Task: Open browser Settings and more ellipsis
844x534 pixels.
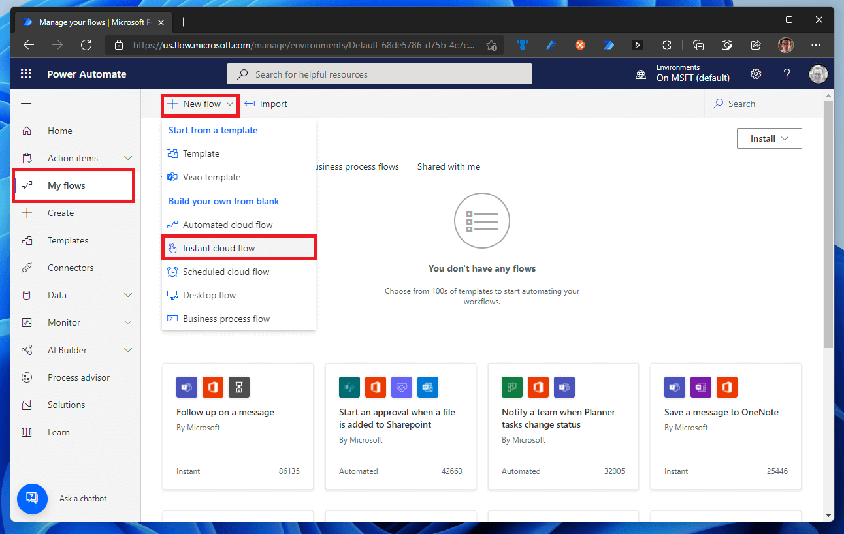Action: click(x=816, y=45)
